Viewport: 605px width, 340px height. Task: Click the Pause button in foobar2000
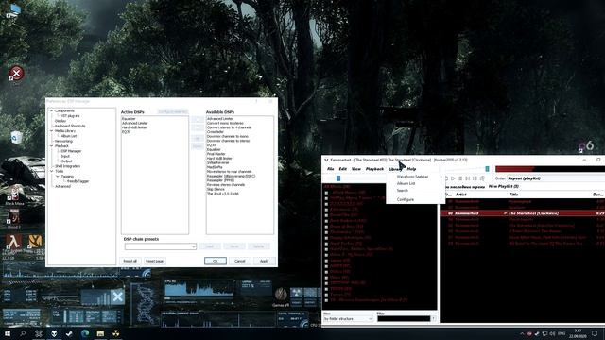[460, 178]
